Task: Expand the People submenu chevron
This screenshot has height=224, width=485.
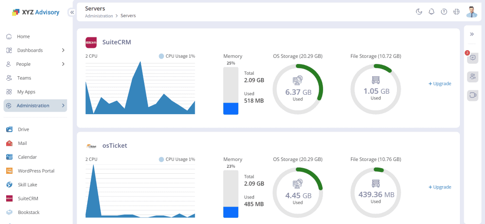Action: 63,64
